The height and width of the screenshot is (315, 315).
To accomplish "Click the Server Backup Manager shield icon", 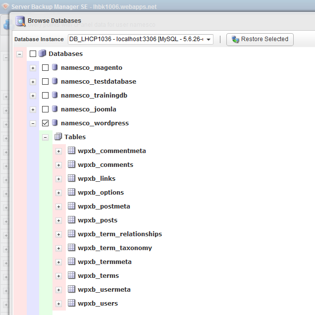I will tap(5, 6).
